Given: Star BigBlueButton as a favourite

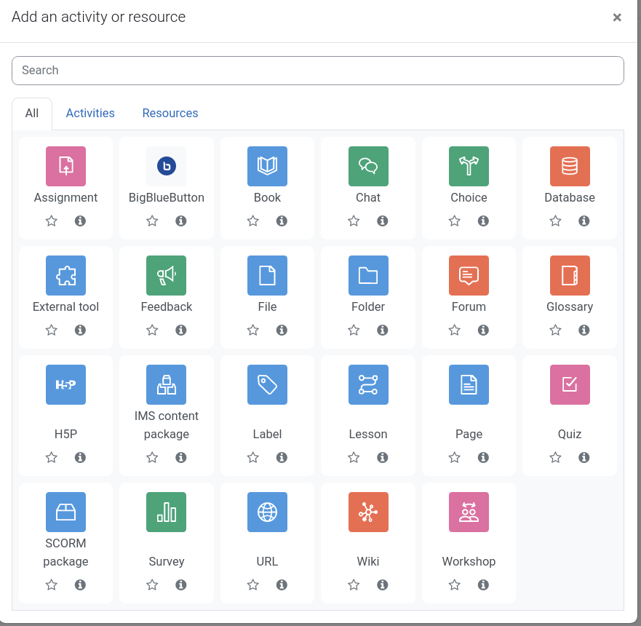Looking at the screenshot, I should [x=152, y=221].
